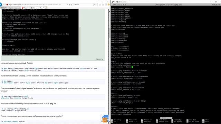Click the Where Is shortcut in nano
221x124 pixels.
[146, 120]
